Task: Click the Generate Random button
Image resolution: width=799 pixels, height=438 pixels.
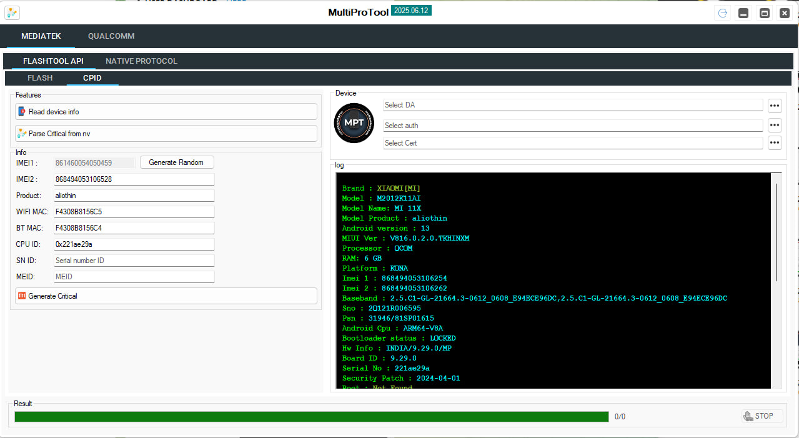Action: coord(176,162)
